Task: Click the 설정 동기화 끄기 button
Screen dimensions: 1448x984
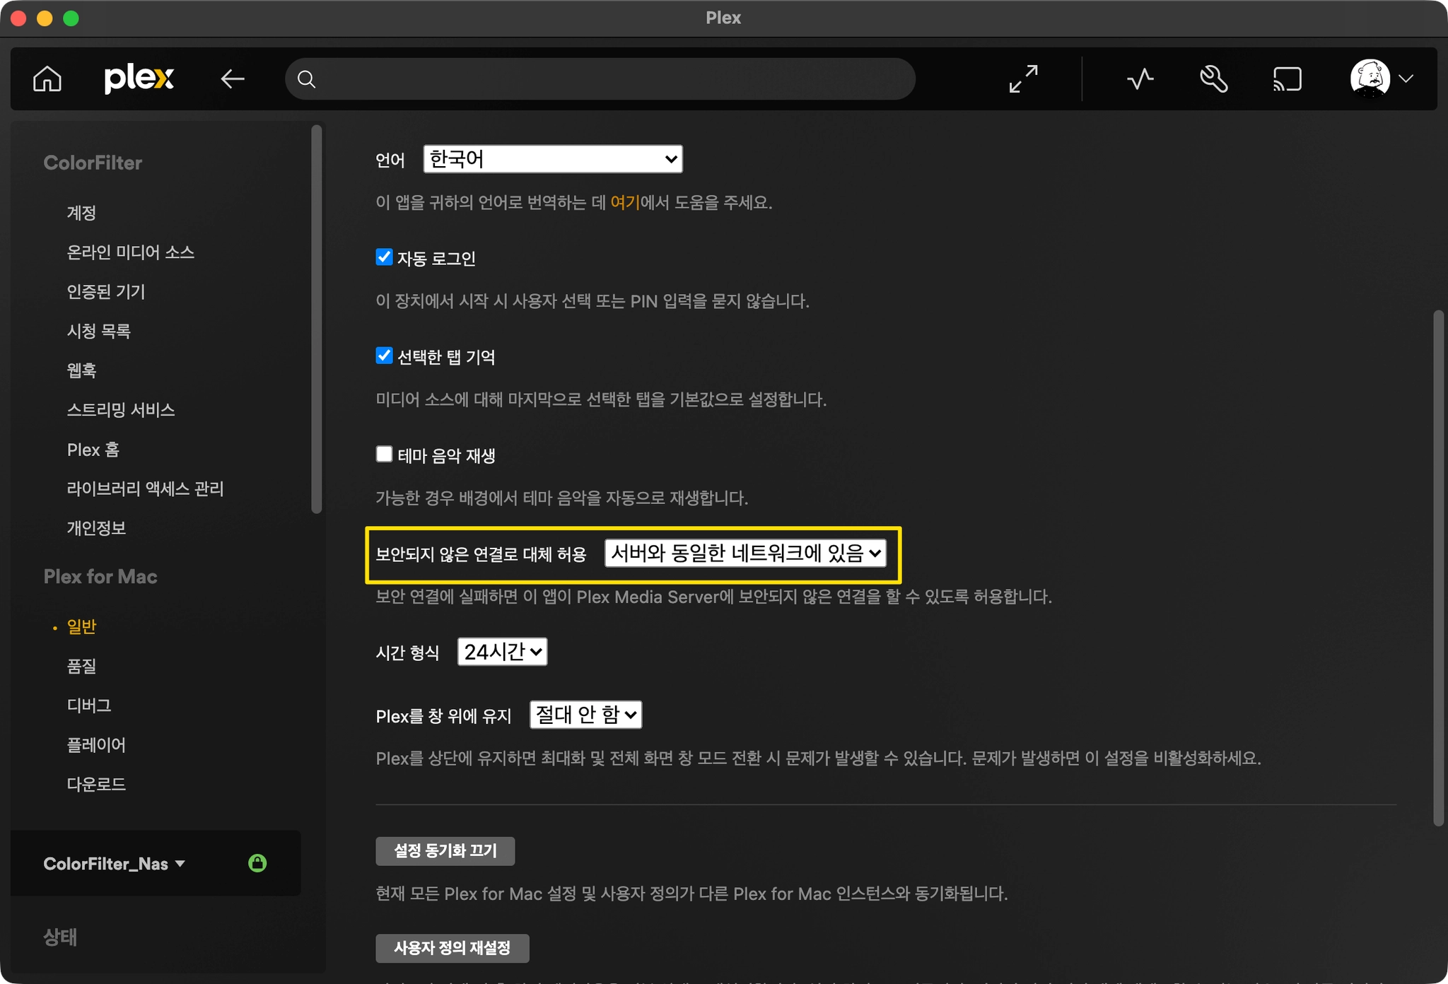Action: tap(445, 850)
